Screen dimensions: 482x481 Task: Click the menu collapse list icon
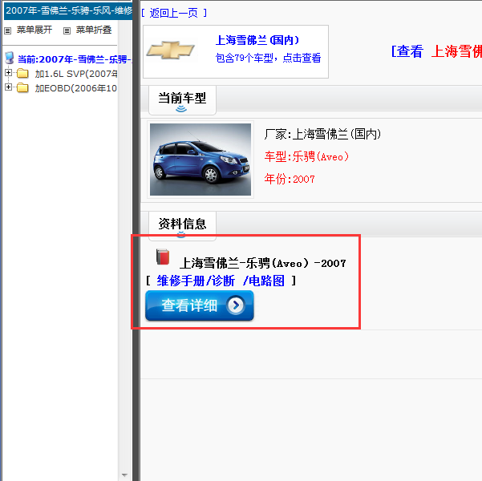67,30
